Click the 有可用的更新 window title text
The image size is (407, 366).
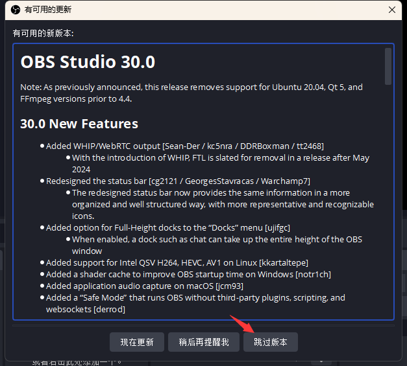tap(48, 10)
